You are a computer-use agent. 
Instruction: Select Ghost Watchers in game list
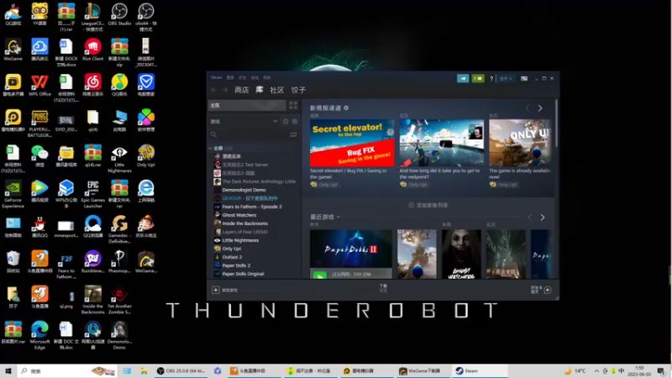tap(239, 215)
